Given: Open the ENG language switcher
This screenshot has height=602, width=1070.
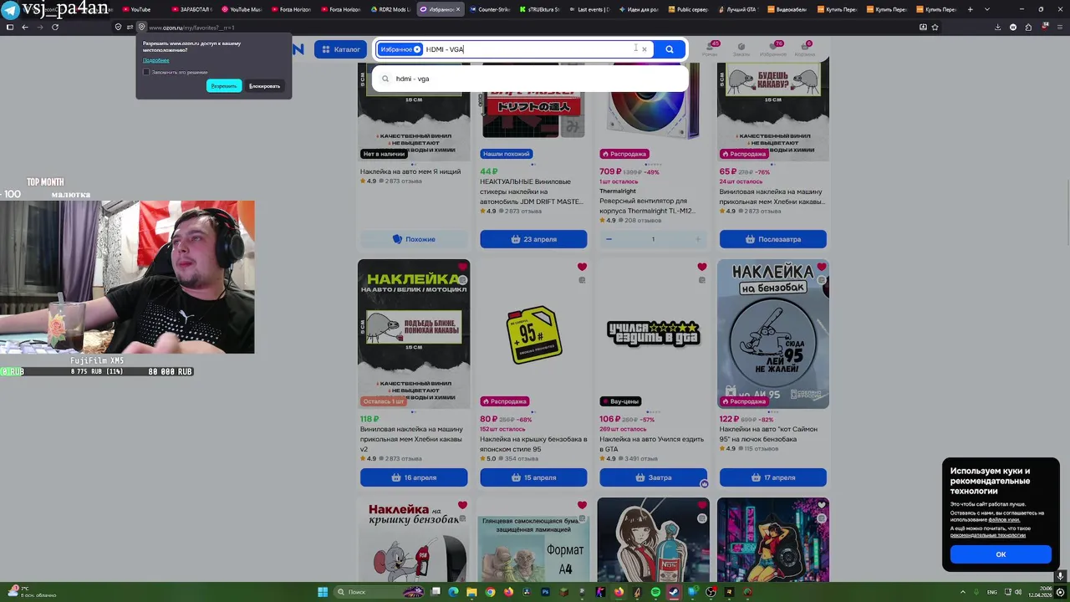Looking at the screenshot, I should (x=992, y=592).
